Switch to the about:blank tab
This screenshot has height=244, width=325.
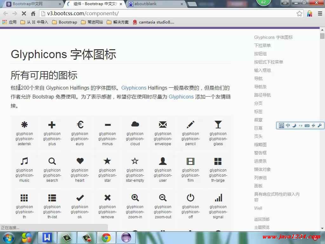pyautogui.click(x=155, y=4)
